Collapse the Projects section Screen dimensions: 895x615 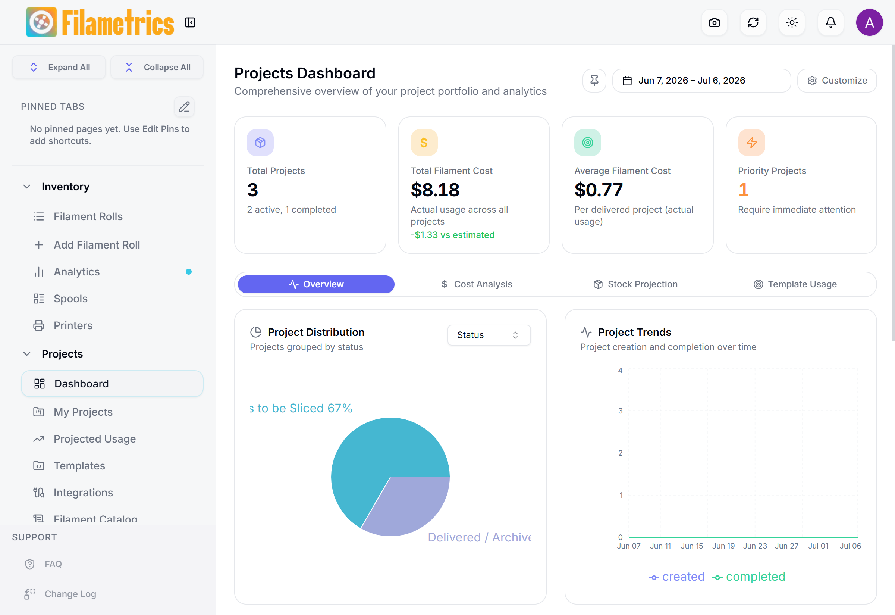click(27, 354)
